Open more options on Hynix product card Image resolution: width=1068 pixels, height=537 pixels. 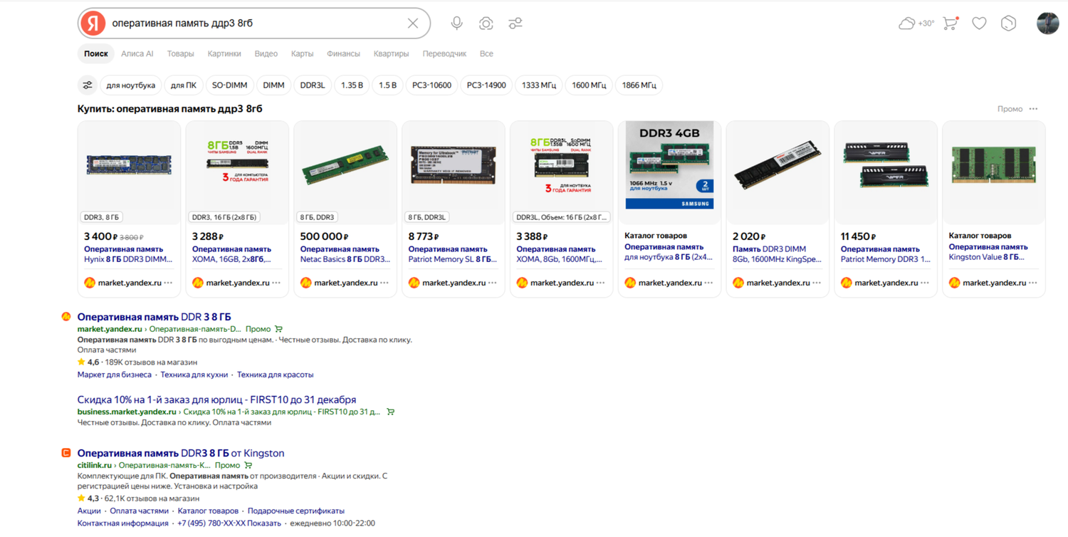168,283
